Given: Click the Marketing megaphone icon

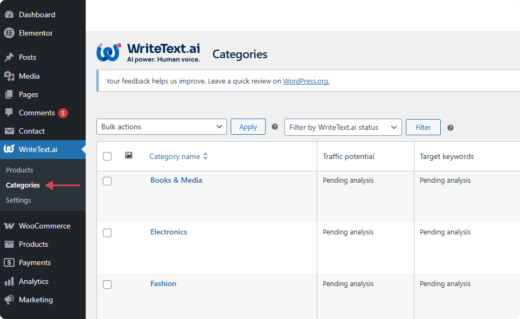Looking at the screenshot, I should (x=9, y=300).
